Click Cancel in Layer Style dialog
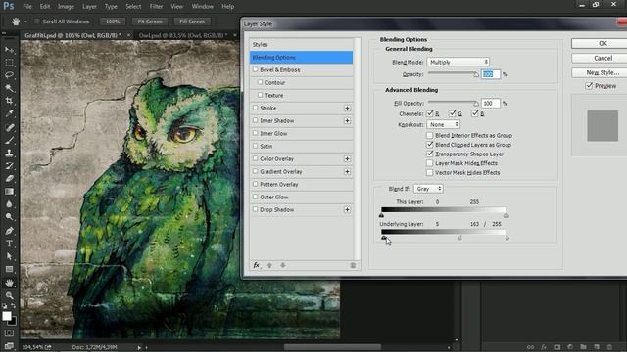This screenshot has width=627, height=352. point(603,58)
